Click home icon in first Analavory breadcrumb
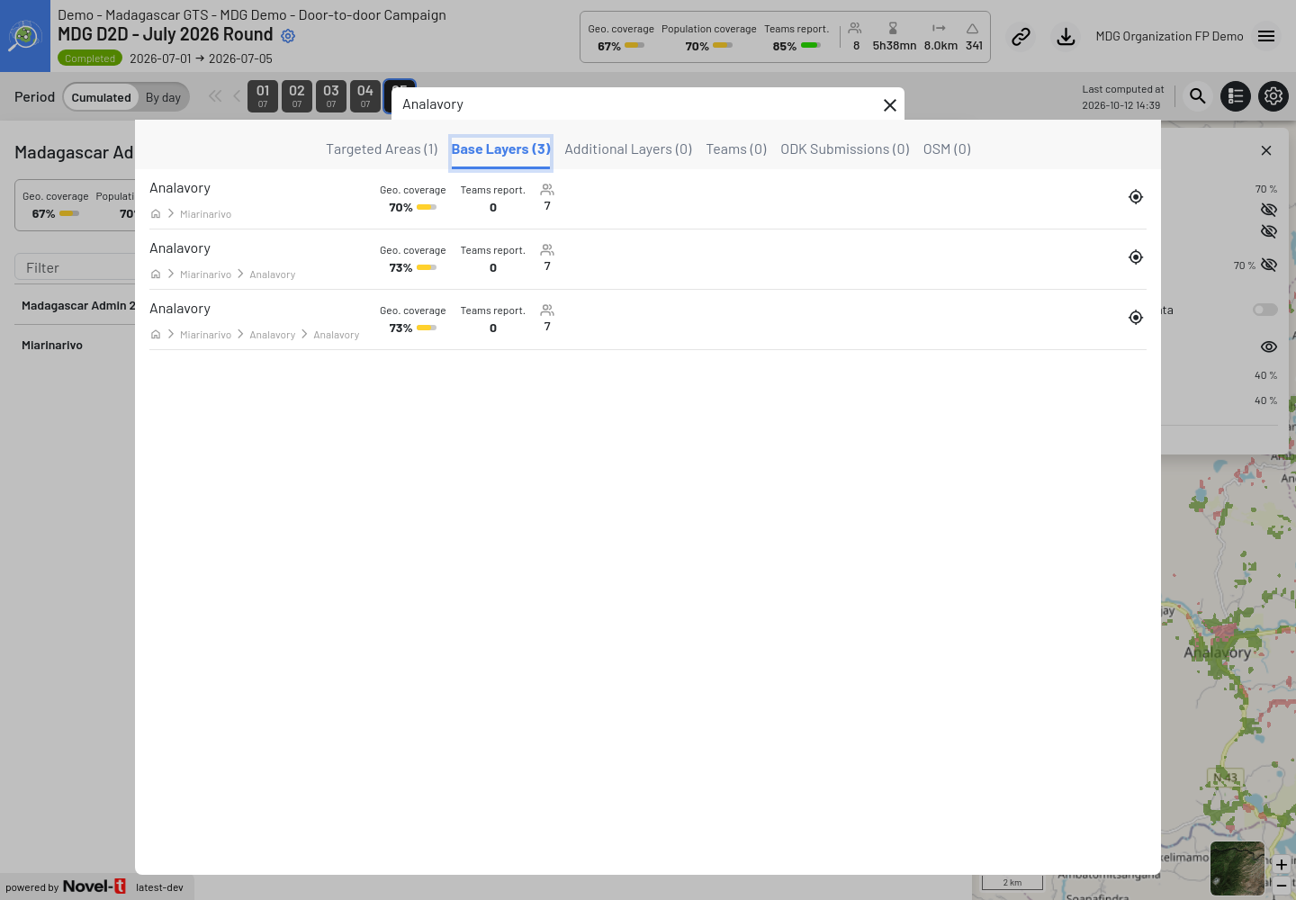Screen dimensions: 1296x900 pyautogui.click(x=156, y=214)
